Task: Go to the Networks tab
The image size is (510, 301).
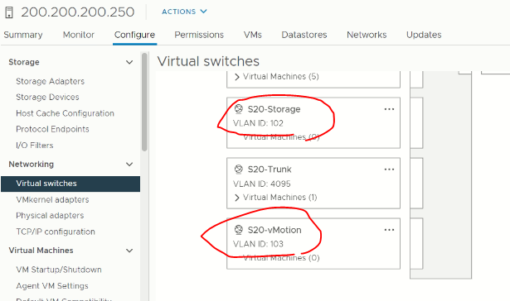Action: coord(367,35)
